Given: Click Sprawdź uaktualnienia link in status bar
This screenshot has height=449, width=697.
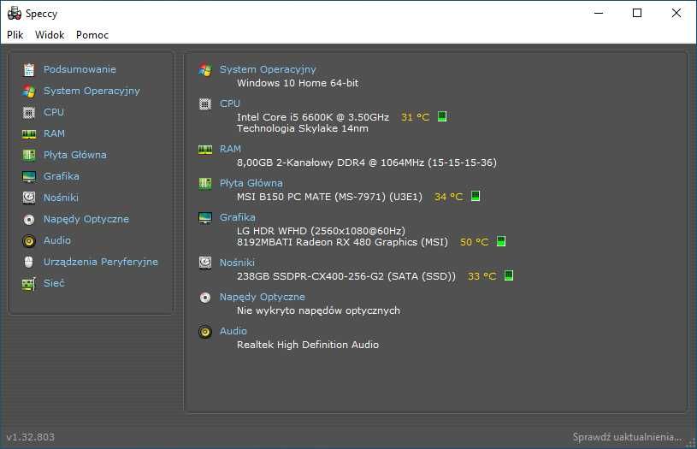Looking at the screenshot, I should [x=627, y=437].
